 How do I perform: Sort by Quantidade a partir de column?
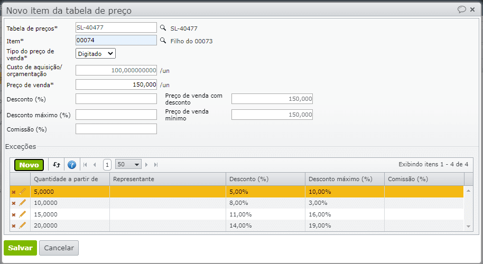(66, 179)
